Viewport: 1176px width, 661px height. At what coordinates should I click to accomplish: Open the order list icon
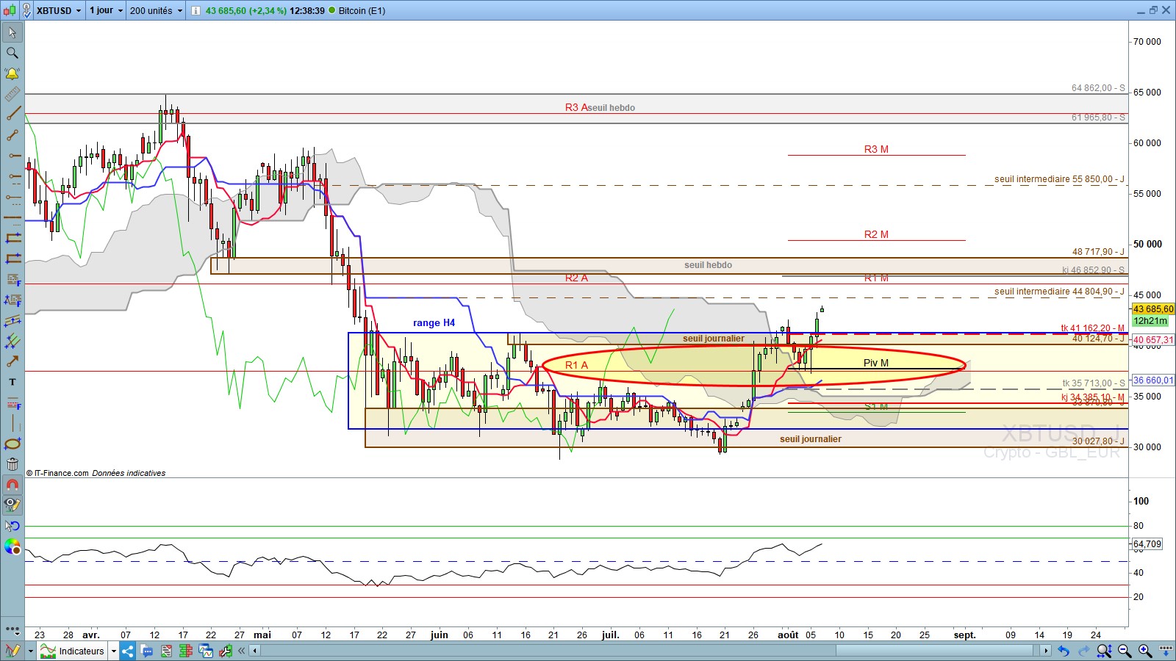point(166,651)
